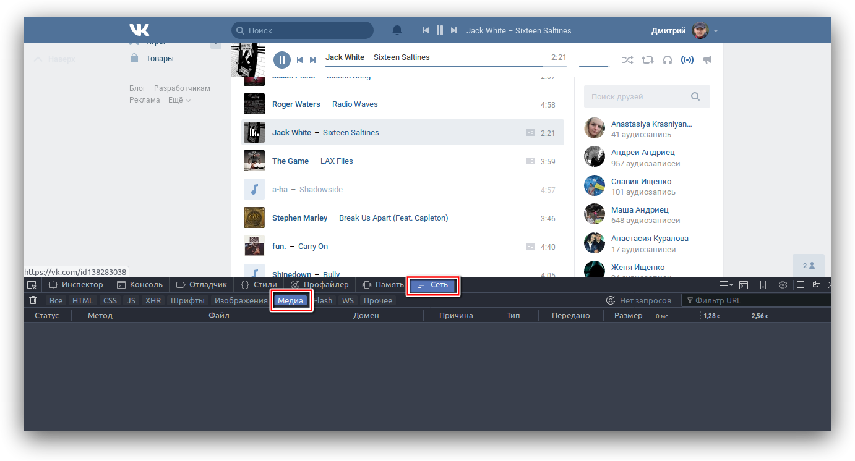The height and width of the screenshot is (461, 855).
Task: Click the magnifier in Поиск друзей
Action: tap(695, 96)
